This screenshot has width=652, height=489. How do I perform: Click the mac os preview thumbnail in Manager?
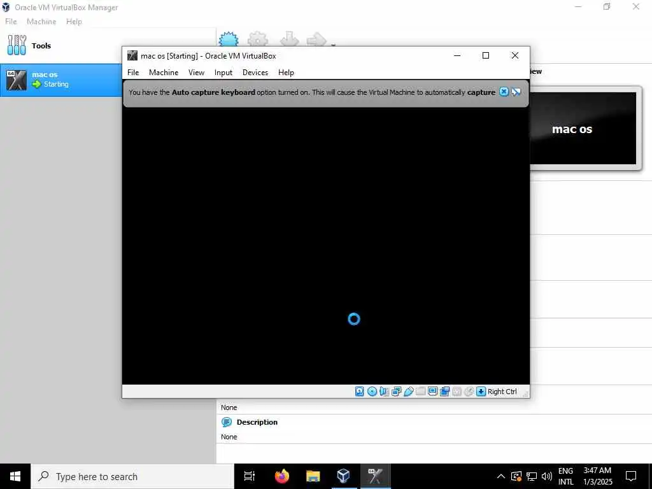[583, 128]
